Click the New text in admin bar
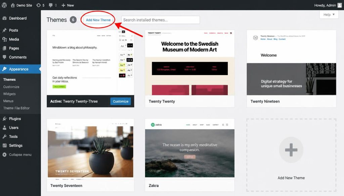Screen dimensions: 344x196 (71, 5)
